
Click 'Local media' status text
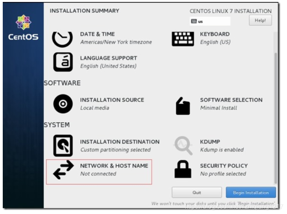pyautogui.click(x=95, y=108)
